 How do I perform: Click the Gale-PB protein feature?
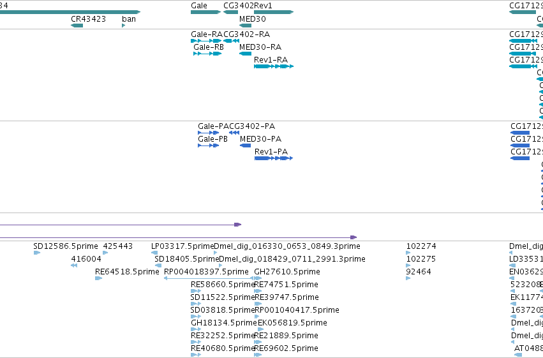click(x=209, y=145)
